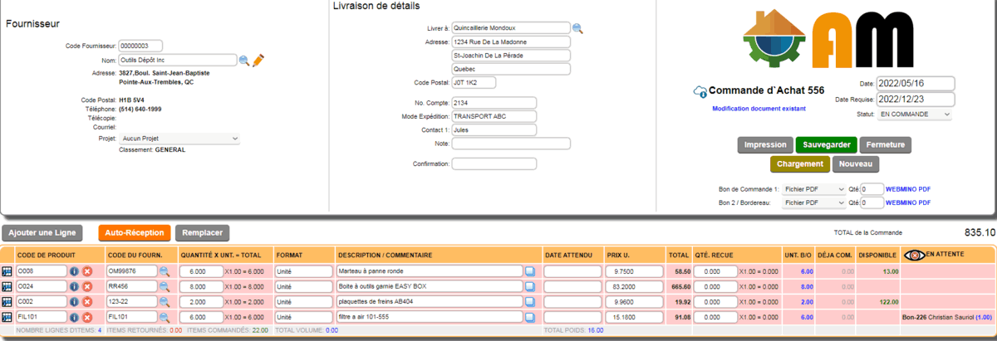Screen dimensions: 997x341
Task: Click Qté field for Bon 2 / Bordereau
Action: 872,202
